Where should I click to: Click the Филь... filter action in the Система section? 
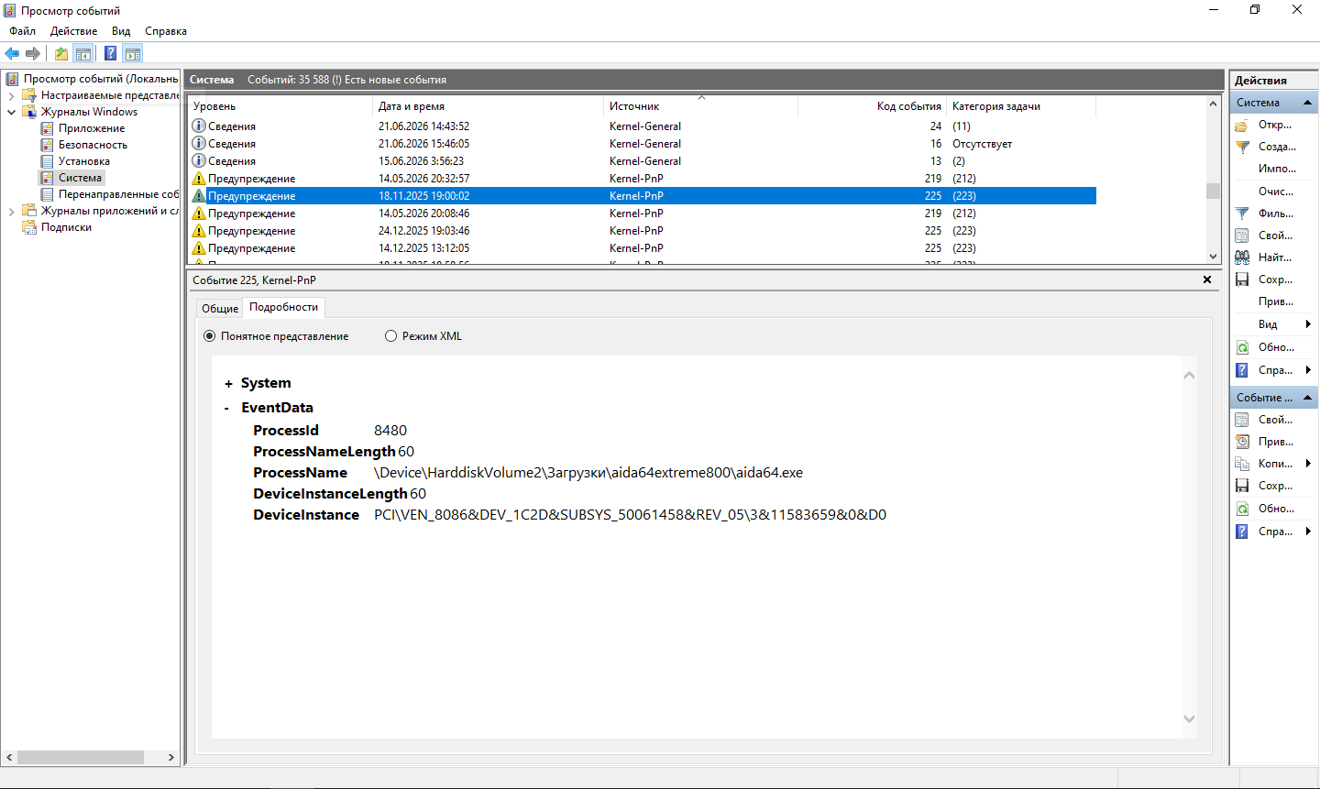point(1274,214)
